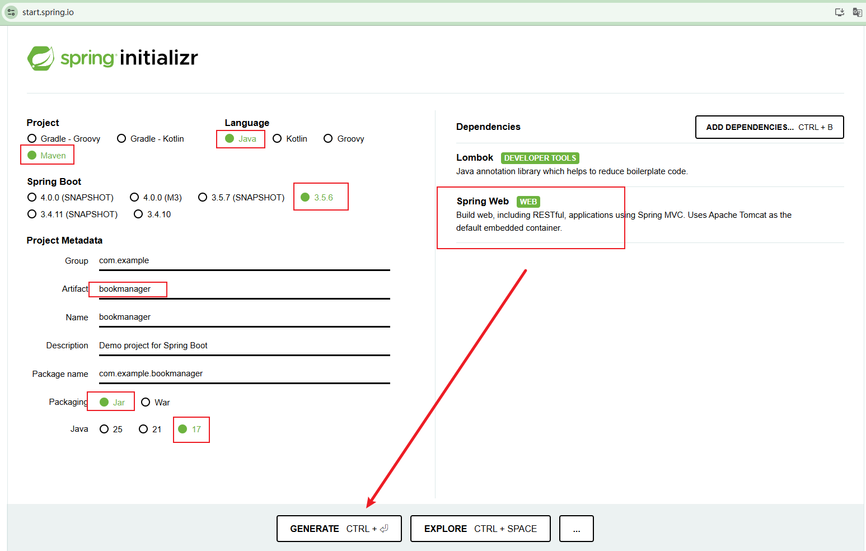
Task: Click the Lombok dependency entry
Action: tap(650, 165)
